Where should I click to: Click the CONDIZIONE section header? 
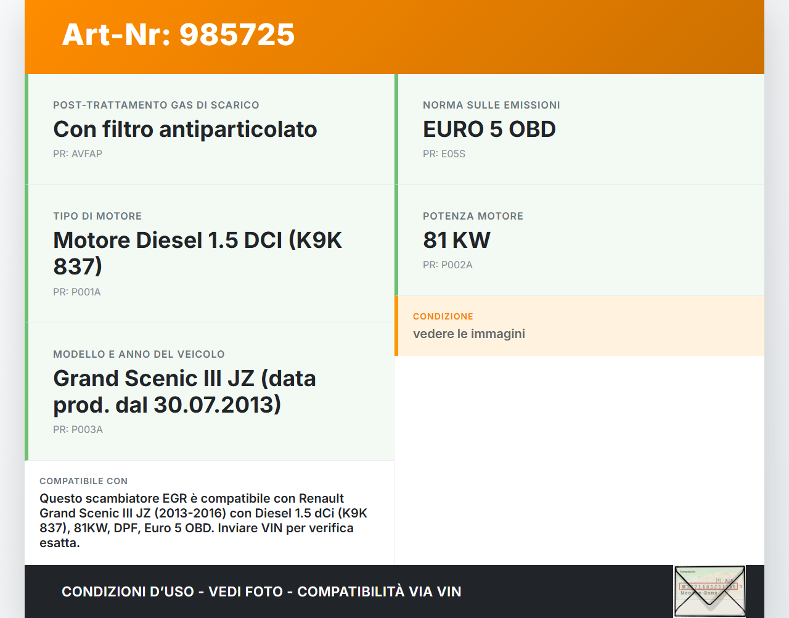click(x=443, y=316)
